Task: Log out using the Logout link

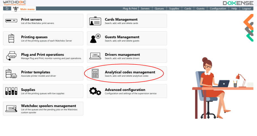Action: [x=246, y=9]
